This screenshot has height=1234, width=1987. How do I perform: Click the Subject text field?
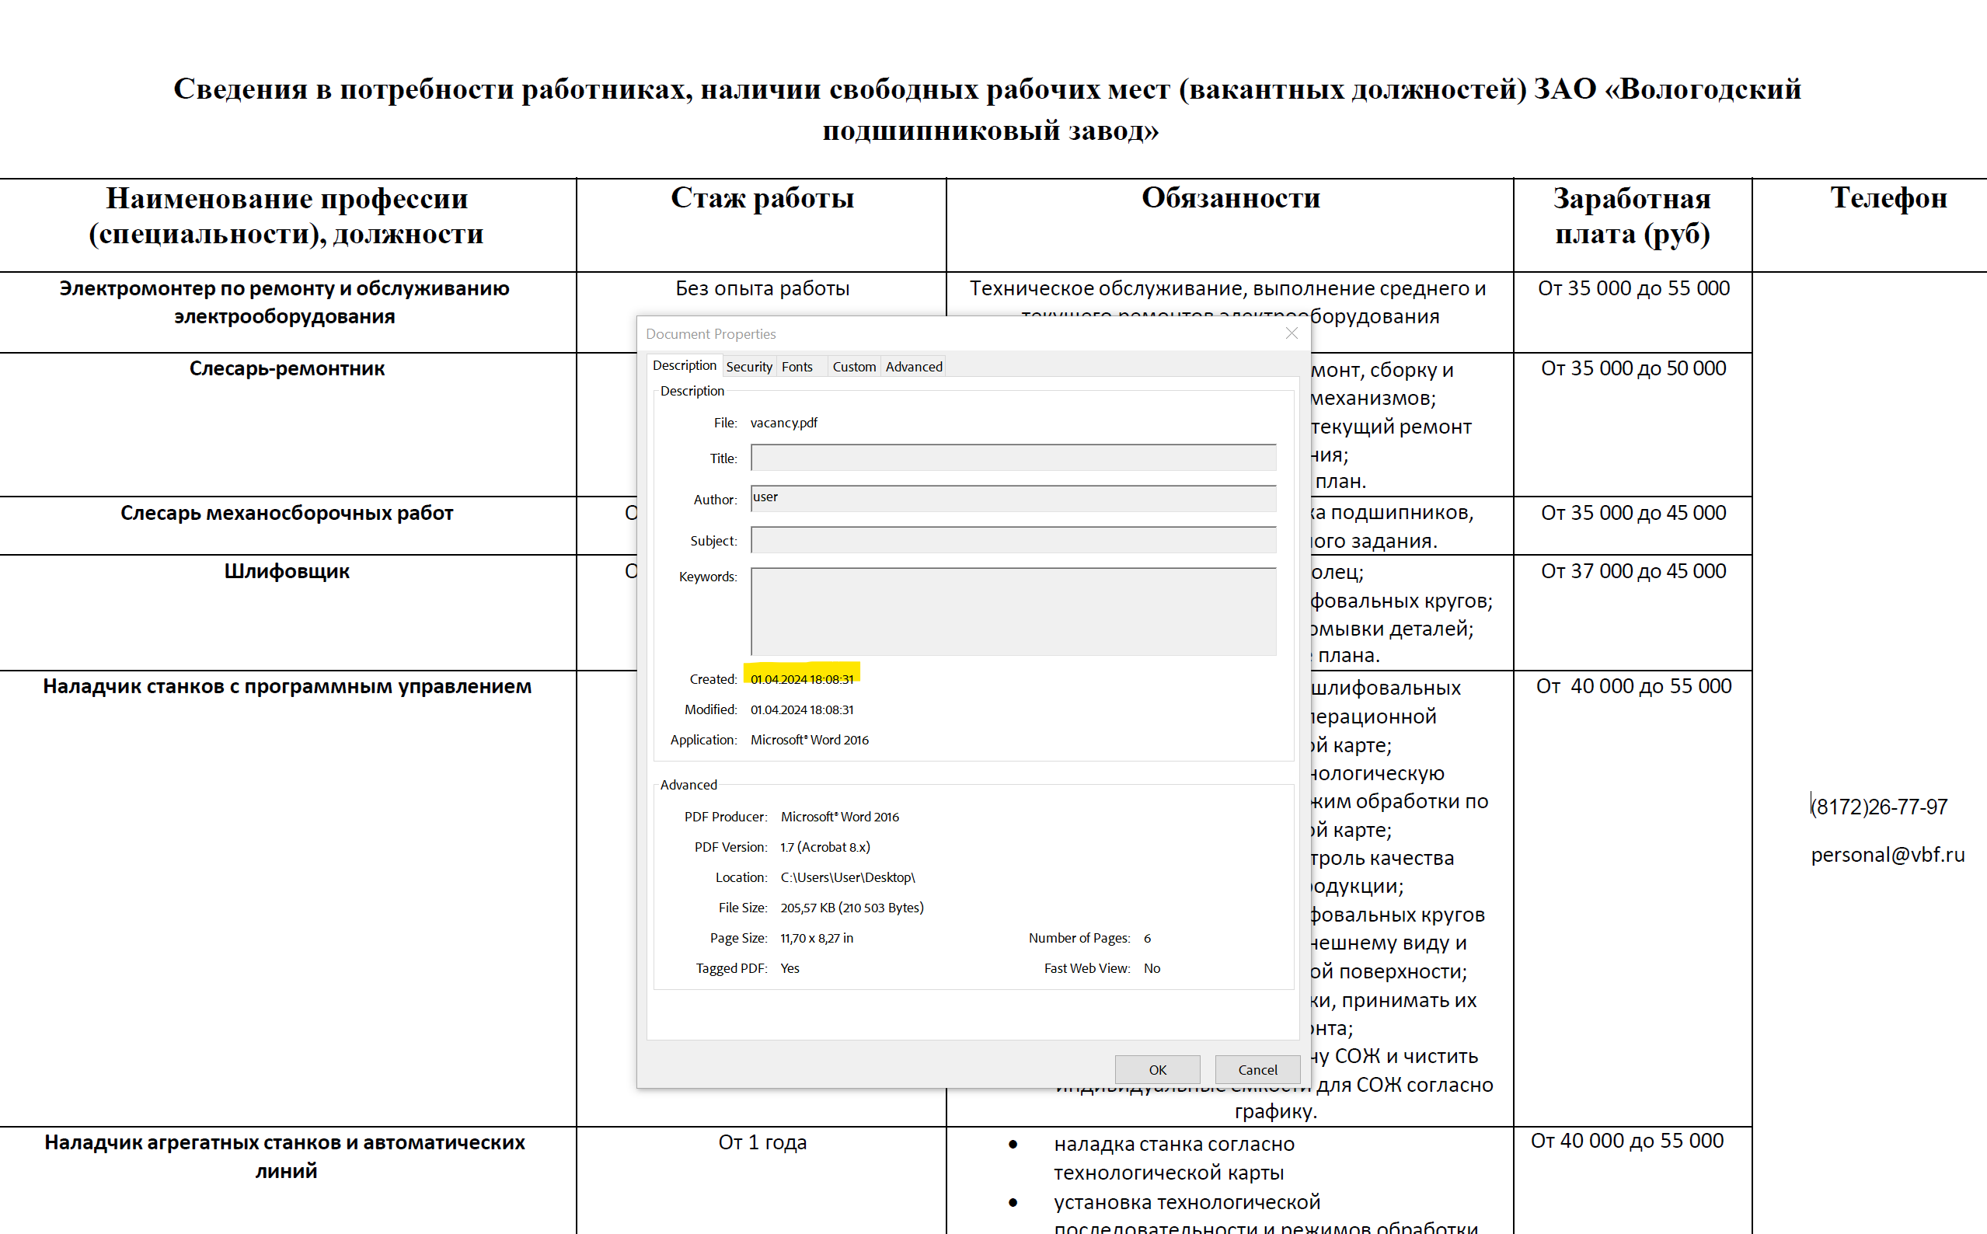pos(1013,540)
